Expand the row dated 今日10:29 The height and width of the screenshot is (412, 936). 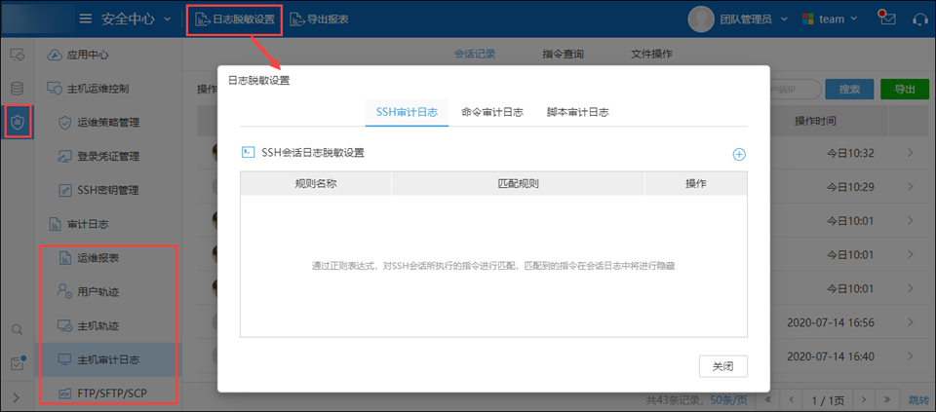coord(911,187)
